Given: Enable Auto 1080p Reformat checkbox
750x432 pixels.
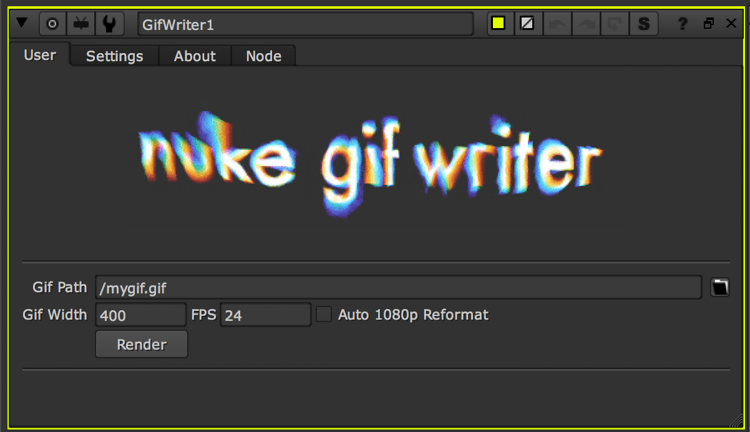Looking at the screenshot, I should 324,314.
